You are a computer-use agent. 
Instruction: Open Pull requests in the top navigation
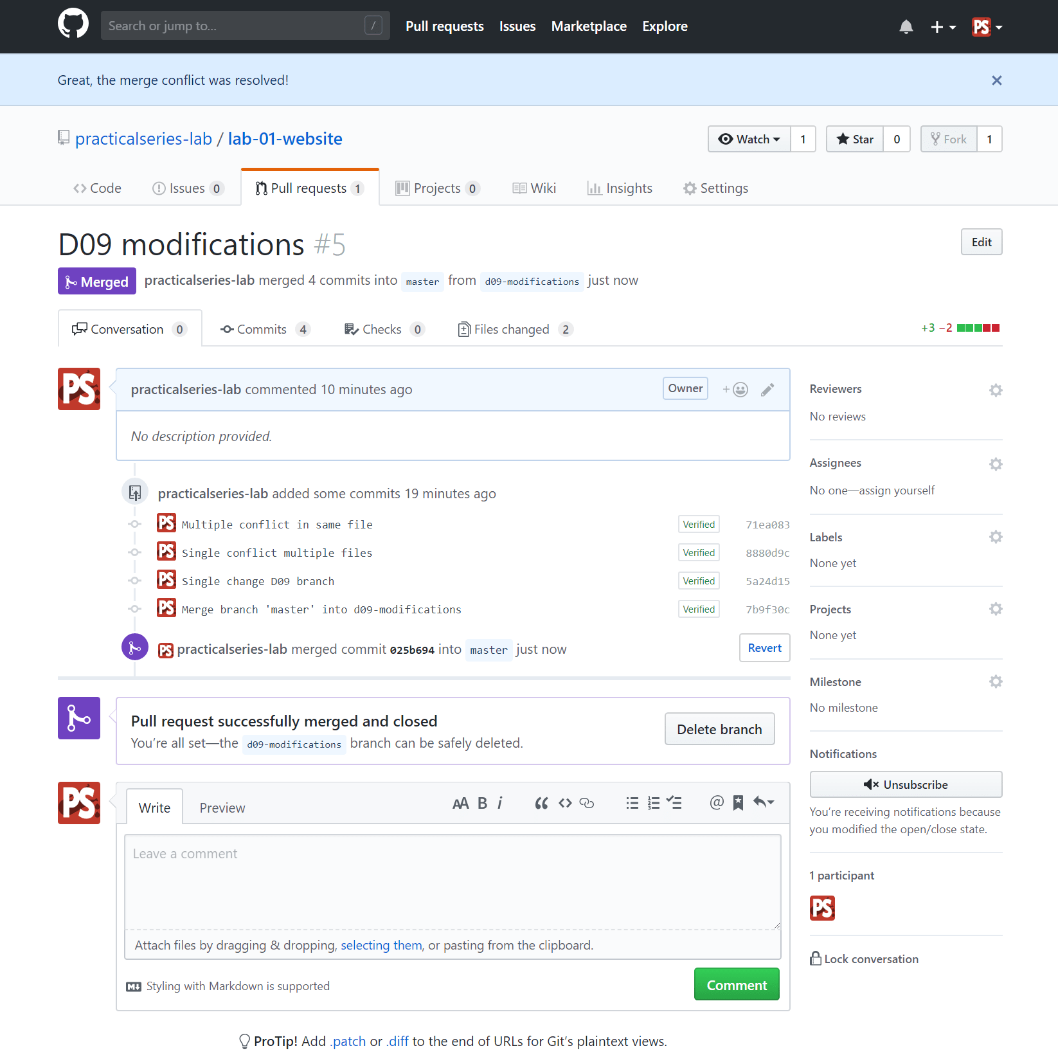445,26
